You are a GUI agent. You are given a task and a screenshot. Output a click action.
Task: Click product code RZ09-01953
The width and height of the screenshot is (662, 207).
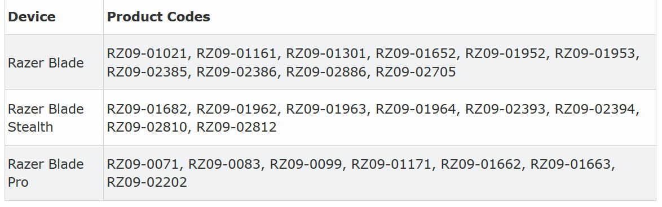point(594,53)
